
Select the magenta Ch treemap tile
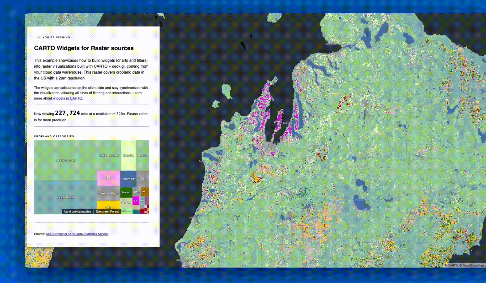(136, 201)
